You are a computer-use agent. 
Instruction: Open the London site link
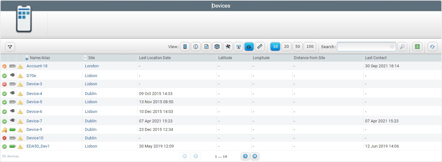coord(92,66)
